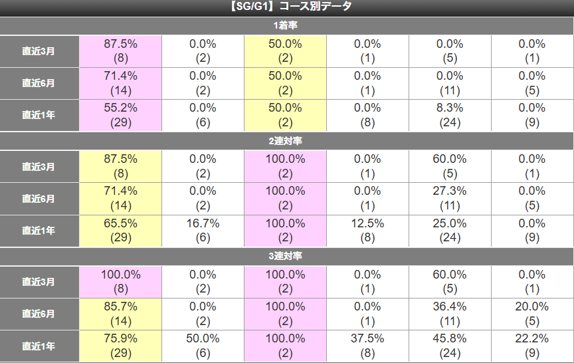Click the yellow 50.0% cell in 1着率 直近6月
The height and width of the screenshot is (363, 574).
(x=285, y=83)
